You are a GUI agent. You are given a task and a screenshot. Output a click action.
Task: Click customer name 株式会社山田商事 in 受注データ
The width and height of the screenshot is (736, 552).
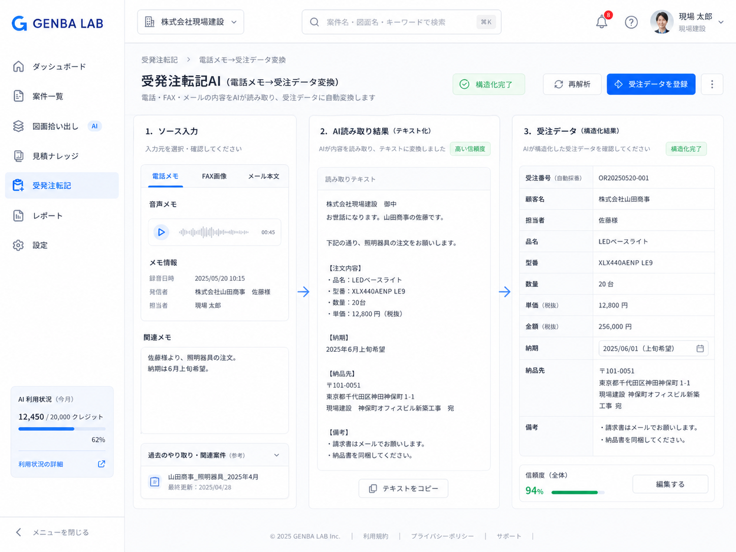coord(624,199)
